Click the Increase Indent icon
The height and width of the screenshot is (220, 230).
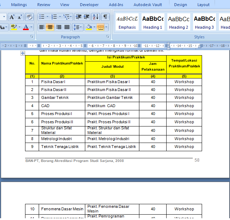tap(87, 17)
